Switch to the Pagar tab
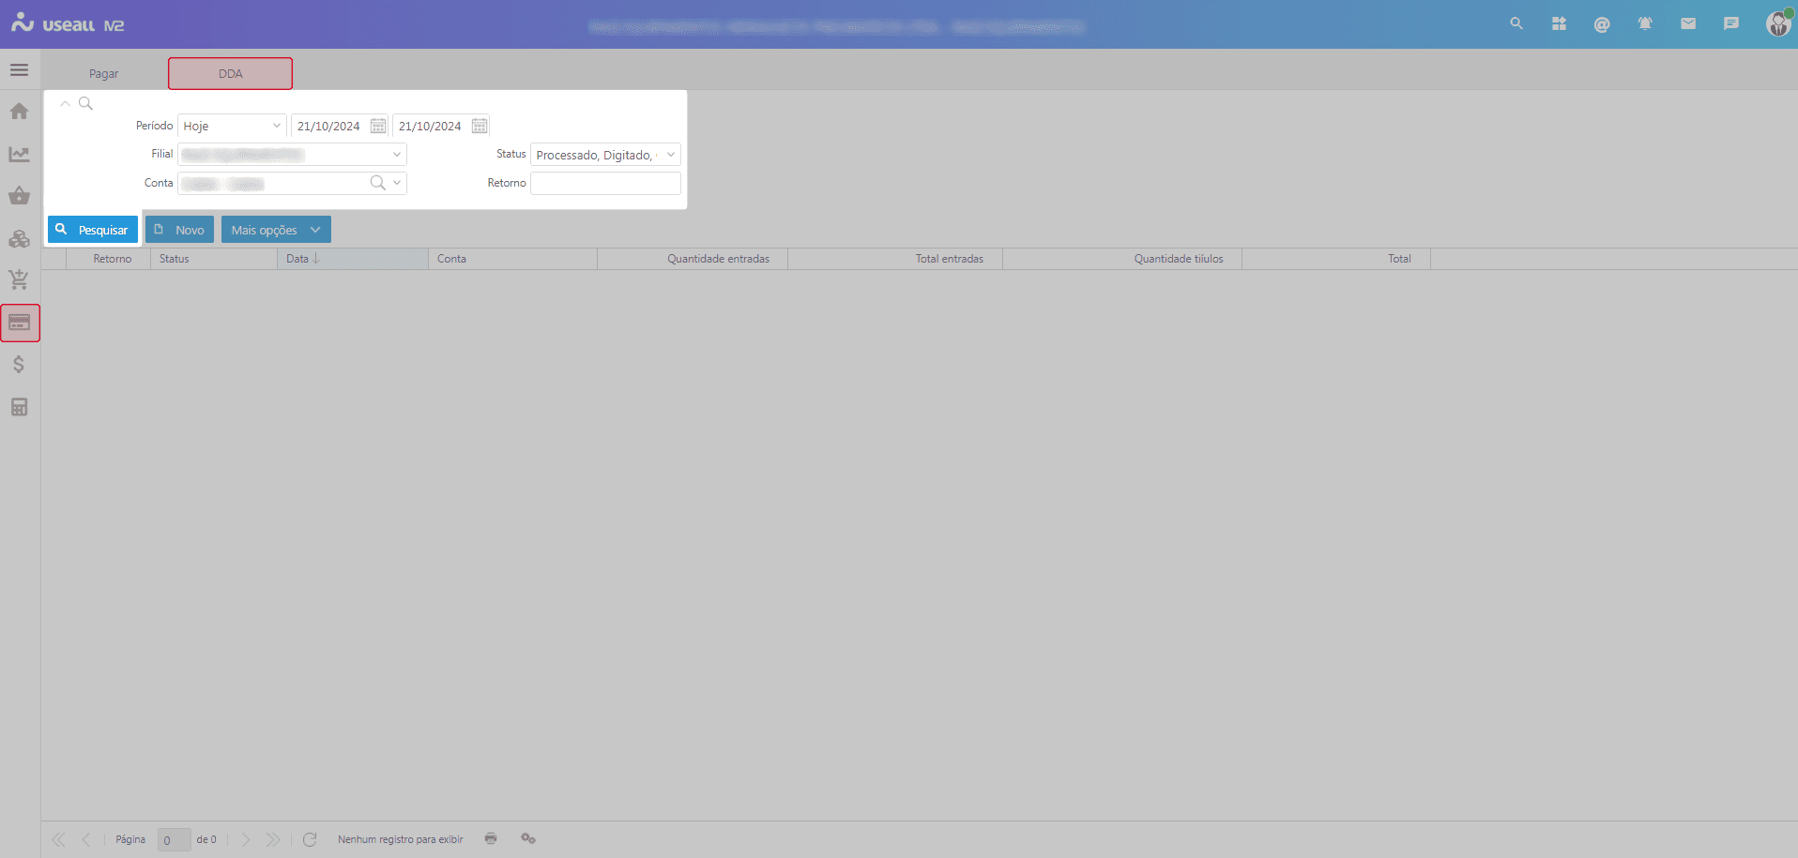The image size is (1798, 858). 103,74
